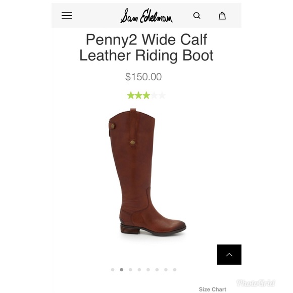
Task: Select the last image carousel dot
Action: tap(175, 270)
